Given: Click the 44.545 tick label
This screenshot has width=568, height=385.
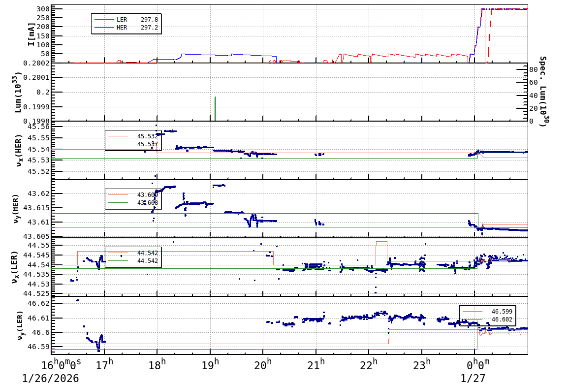Looking at the screenshot, I should click(x=36, y=255).
